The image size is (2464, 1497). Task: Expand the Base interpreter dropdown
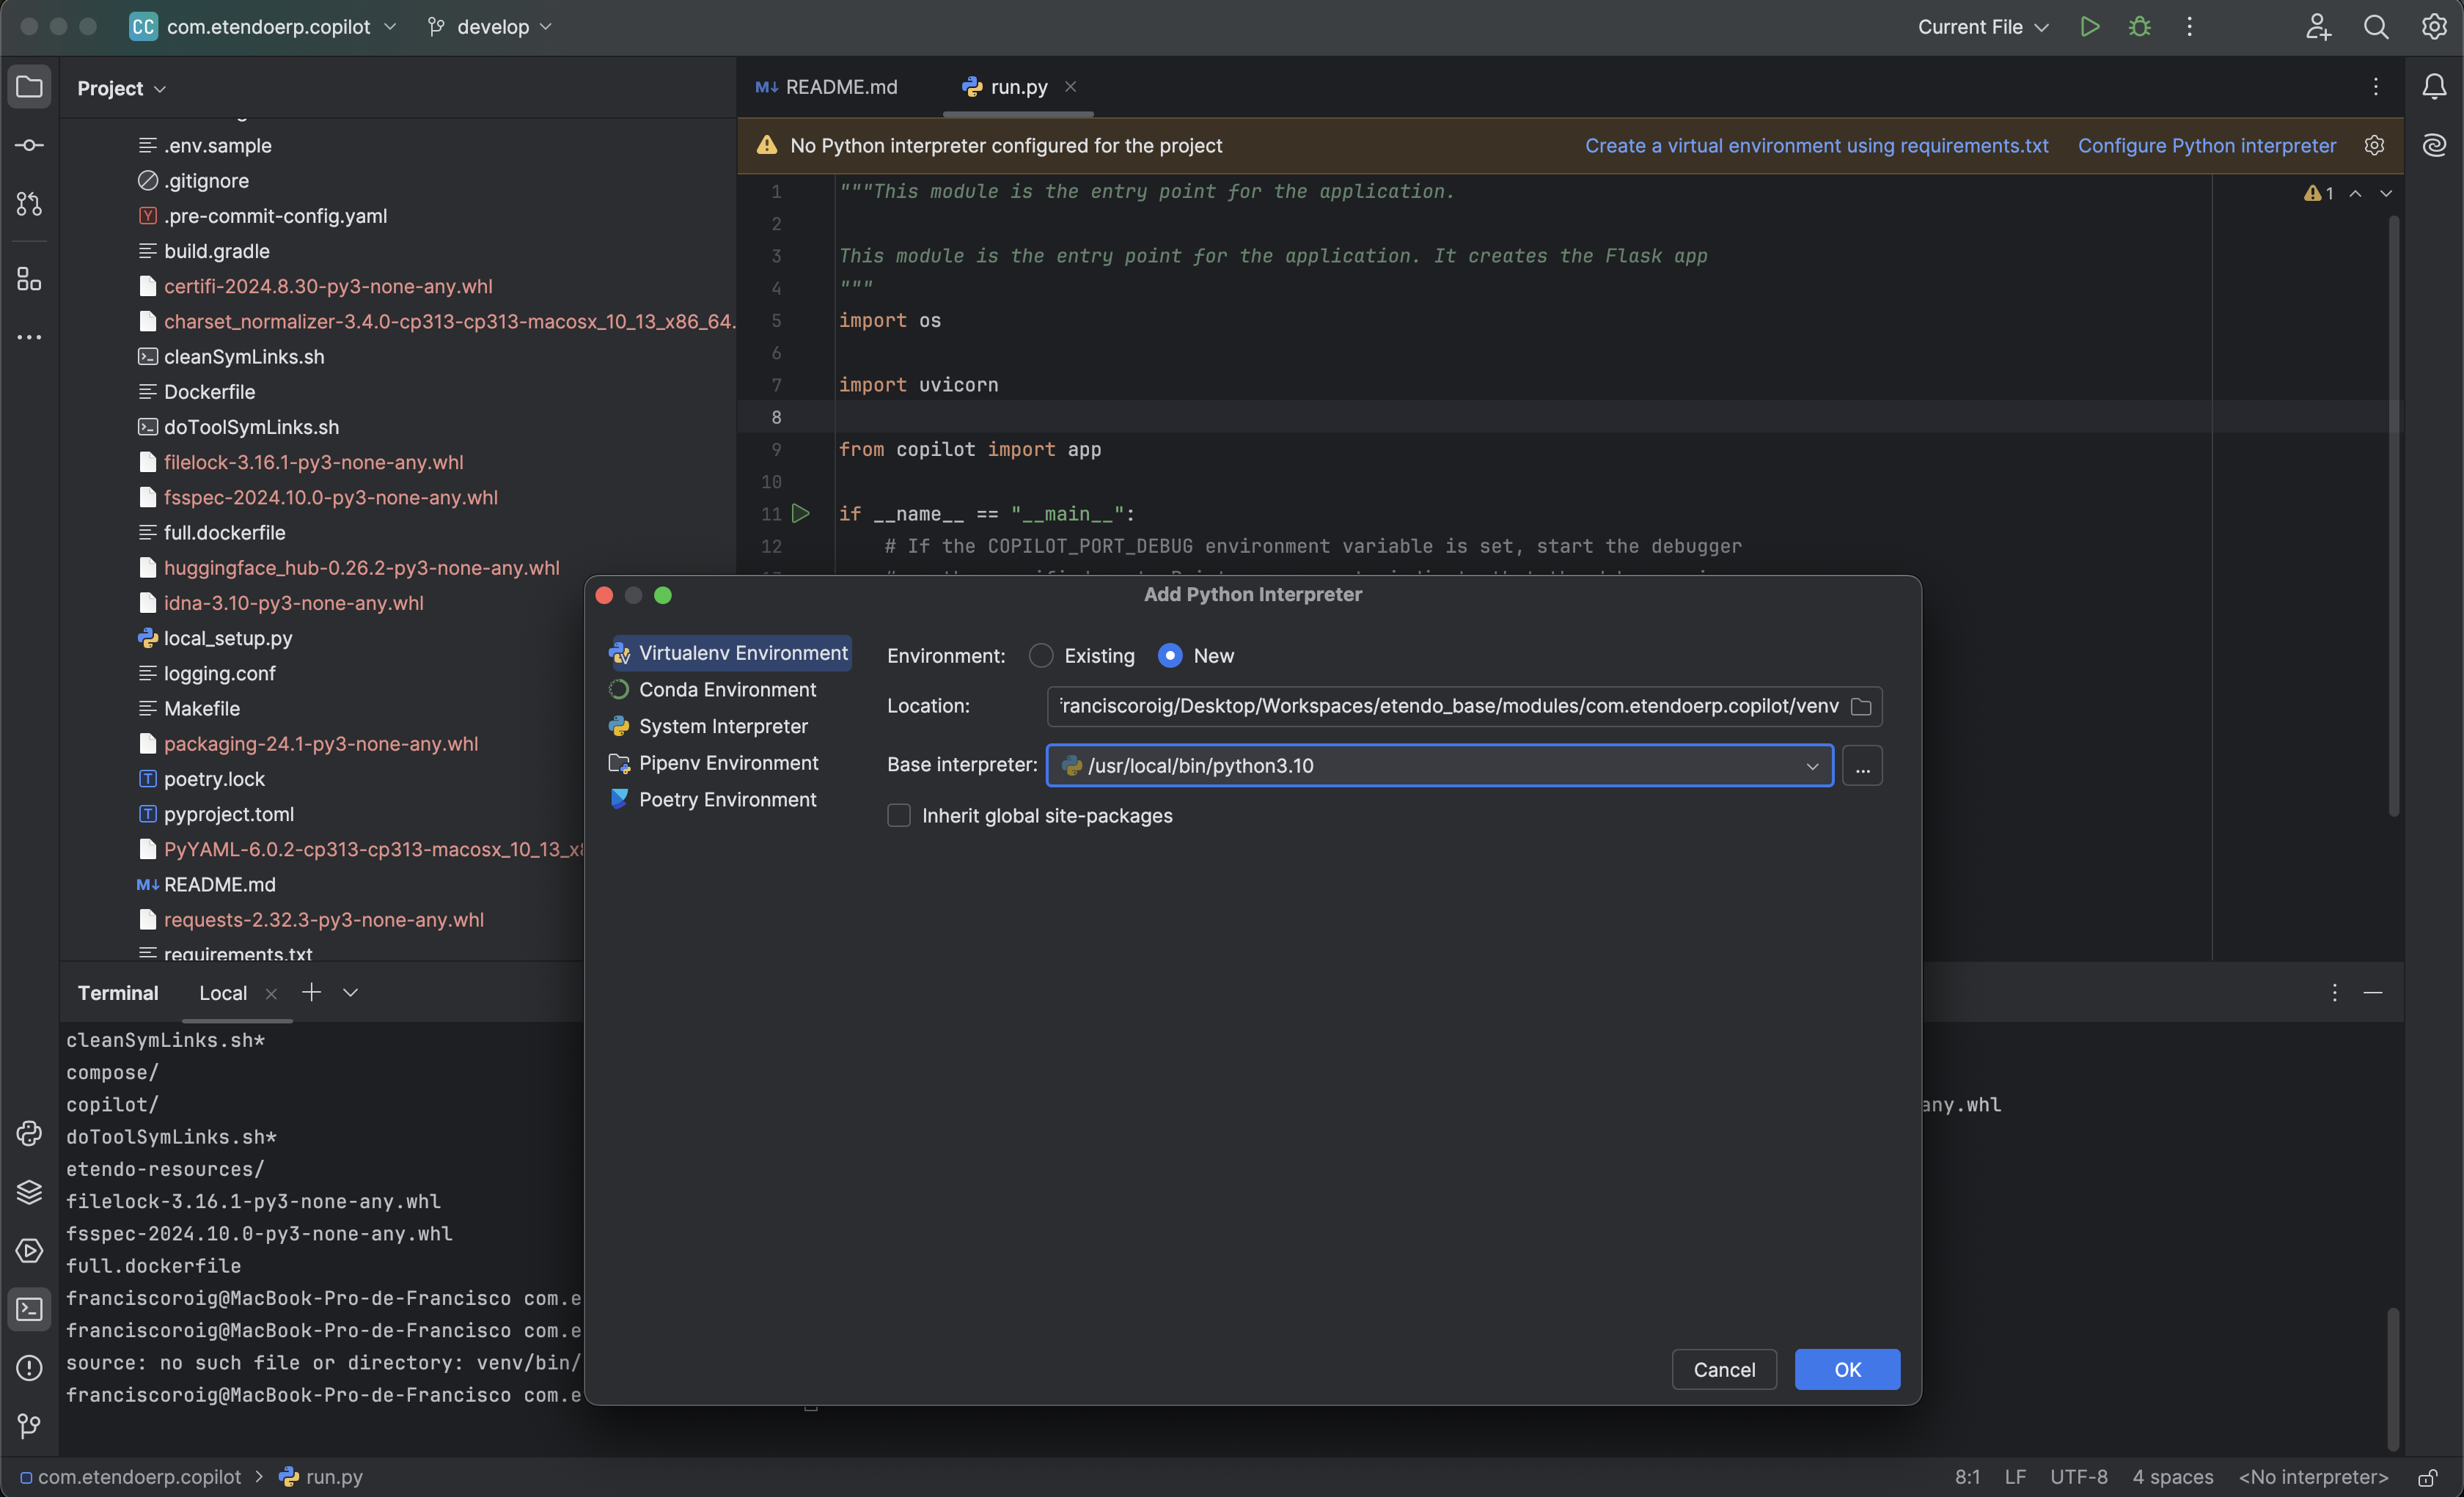(1811, 766)
